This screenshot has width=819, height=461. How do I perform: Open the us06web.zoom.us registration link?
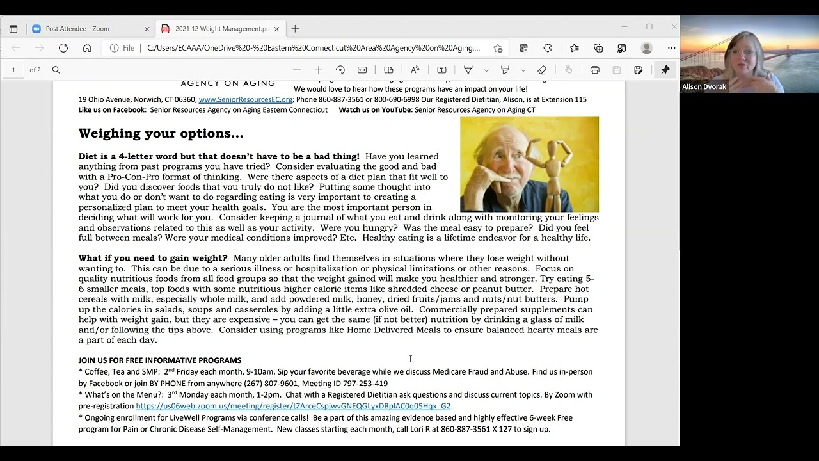coord(293,406)
